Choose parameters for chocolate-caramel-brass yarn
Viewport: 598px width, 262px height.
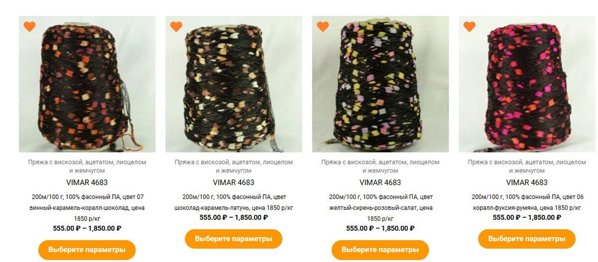tap(234, 239)
